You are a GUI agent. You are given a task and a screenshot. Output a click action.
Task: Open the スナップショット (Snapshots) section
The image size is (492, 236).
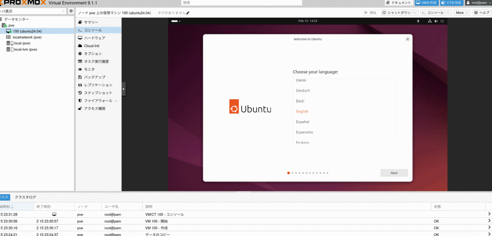point(98,92)
